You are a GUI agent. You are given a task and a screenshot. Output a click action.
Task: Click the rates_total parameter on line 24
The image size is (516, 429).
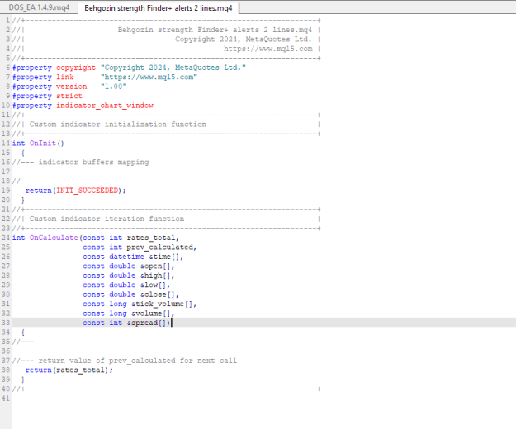tap(151, 238)
